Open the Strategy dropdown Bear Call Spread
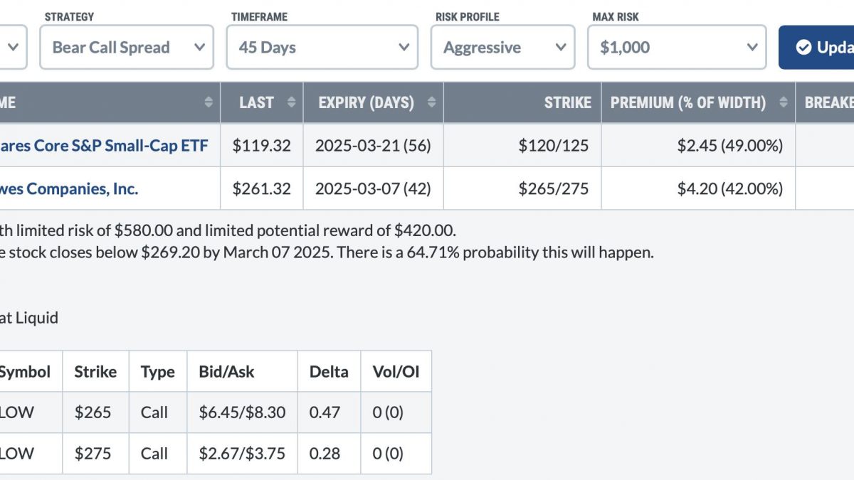 127,48
